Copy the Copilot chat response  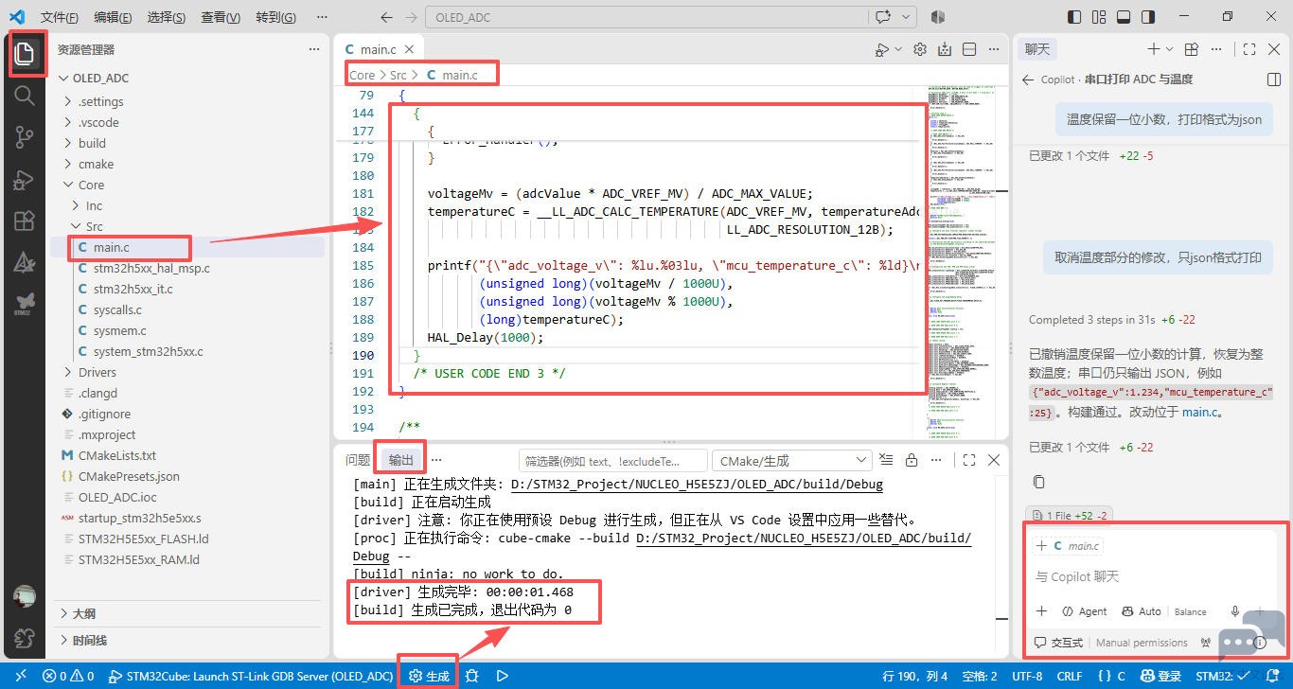[1038, 482]
